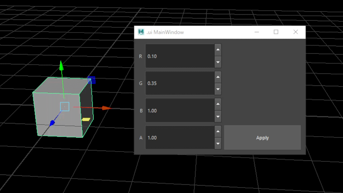
Task: Click the blue Z-axis move handle
Action: [52, 123]
